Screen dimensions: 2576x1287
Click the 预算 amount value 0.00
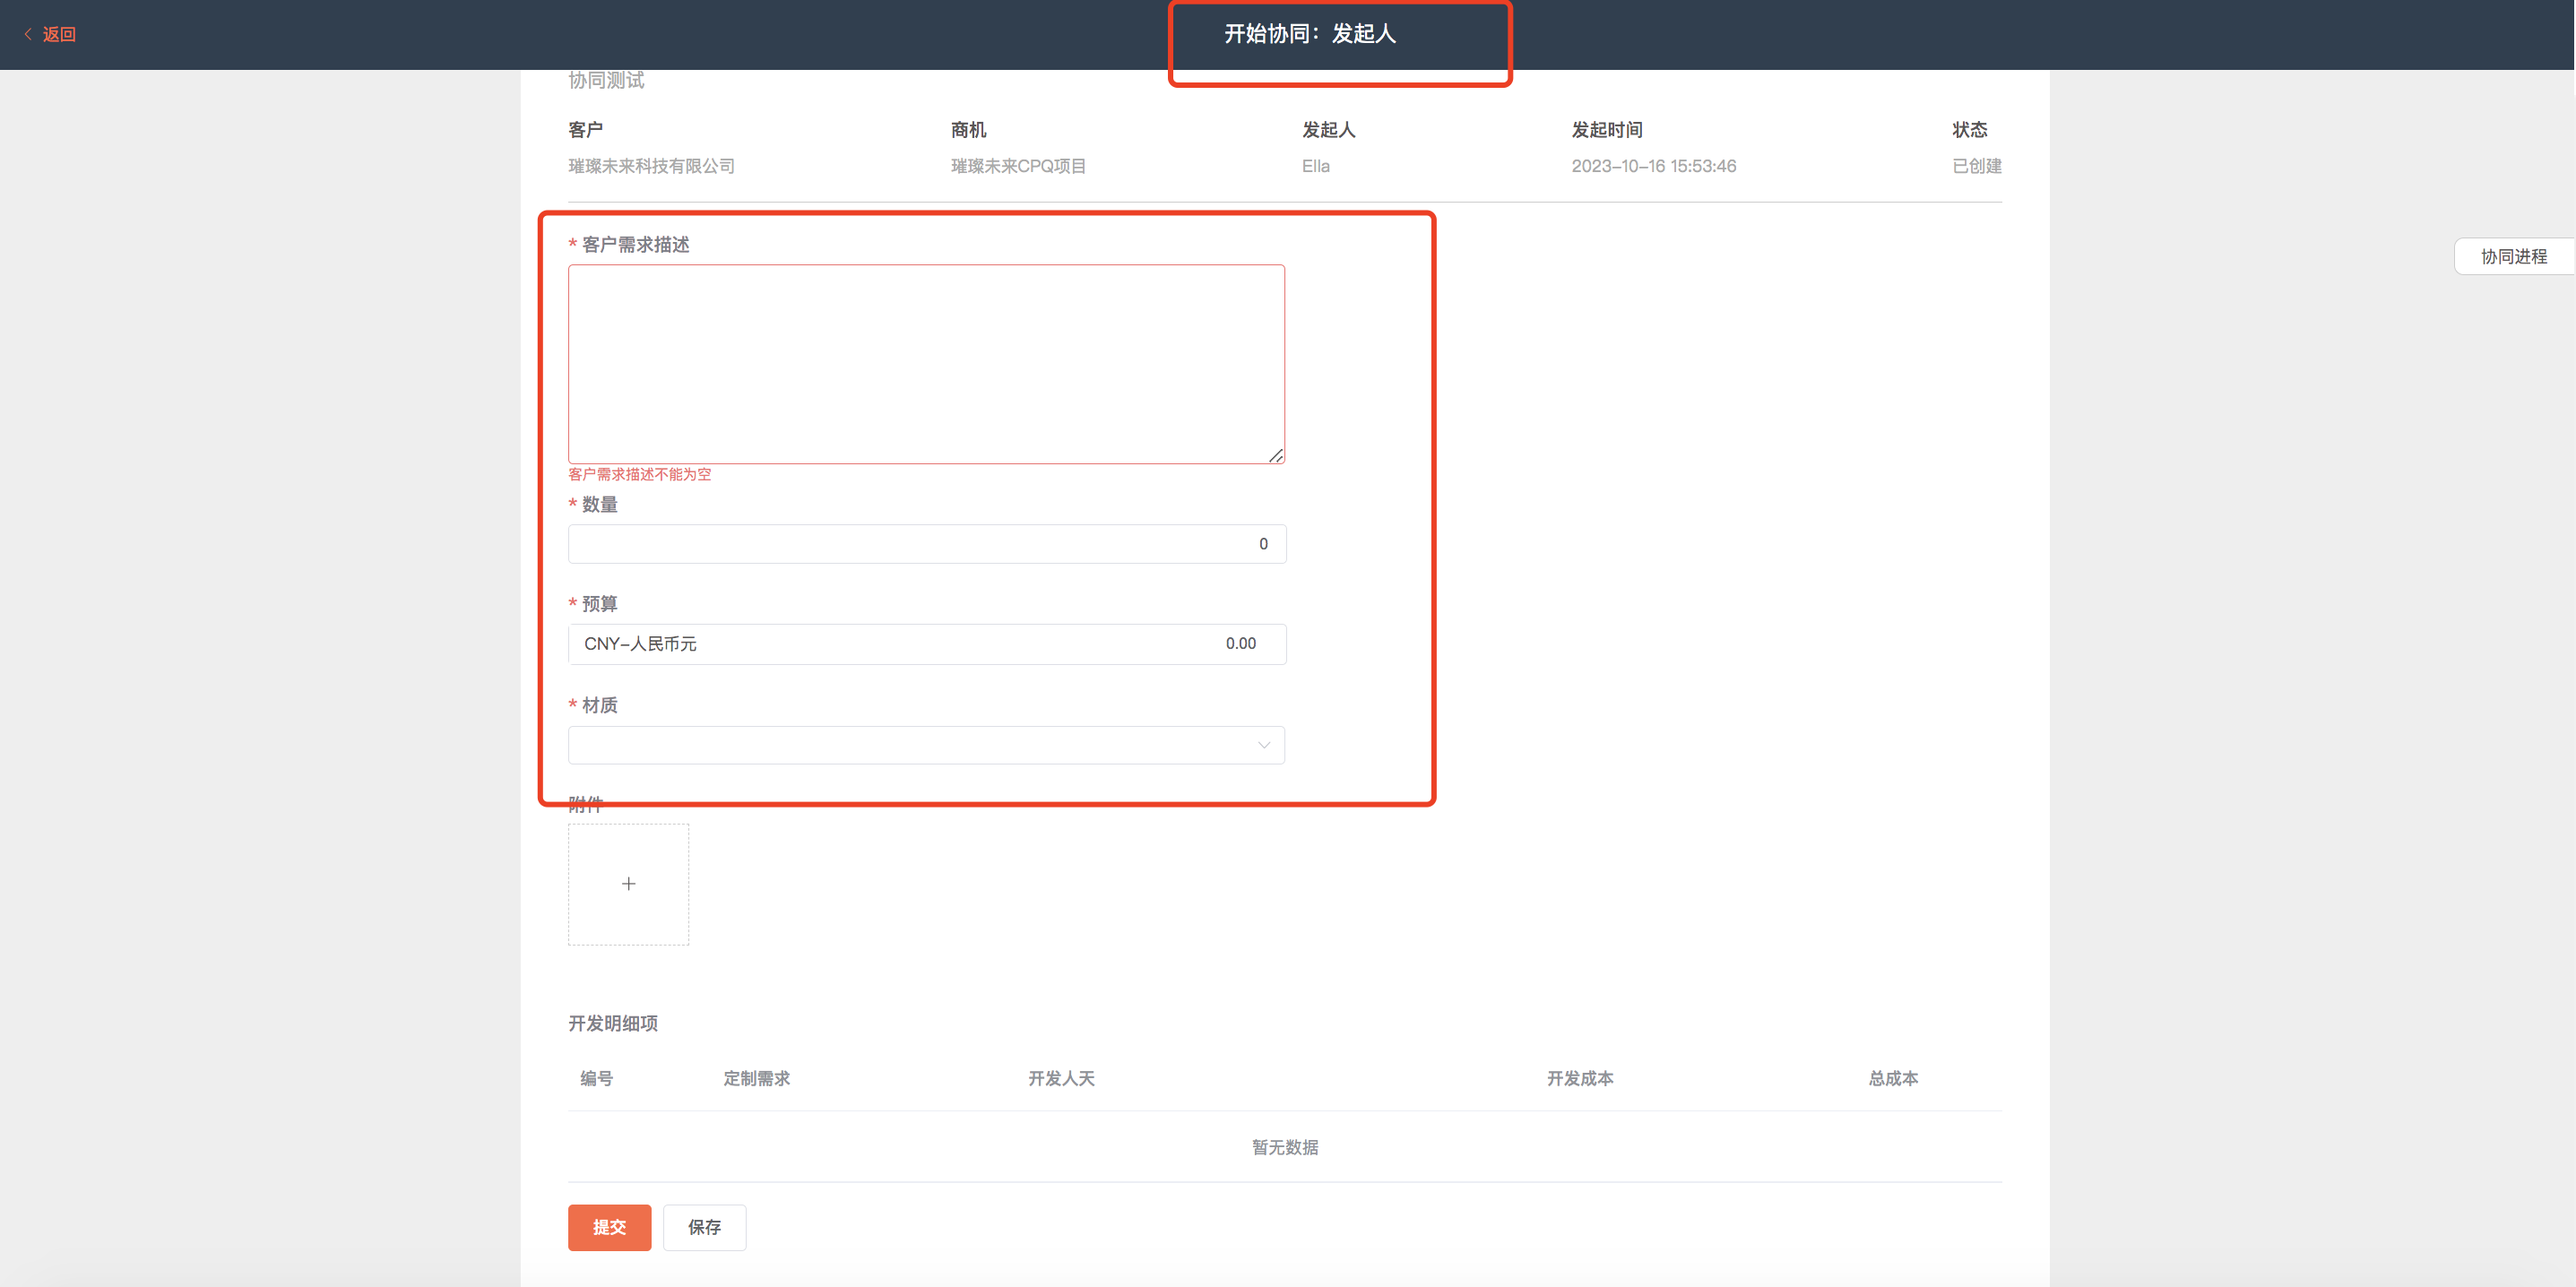[x=1240, y=644]
